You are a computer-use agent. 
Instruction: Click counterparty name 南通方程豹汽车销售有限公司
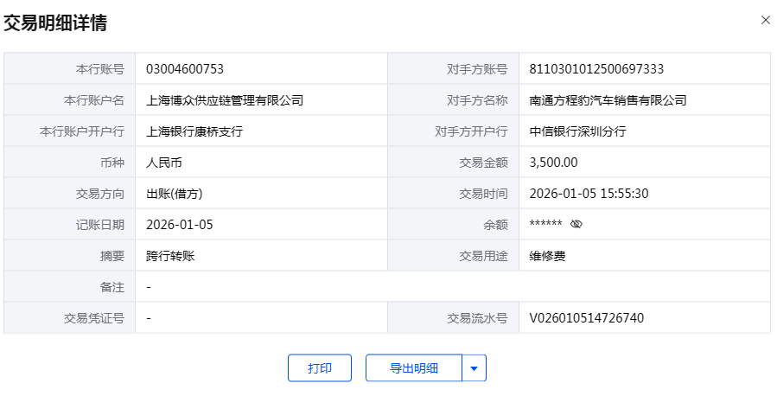click(608, 100)
